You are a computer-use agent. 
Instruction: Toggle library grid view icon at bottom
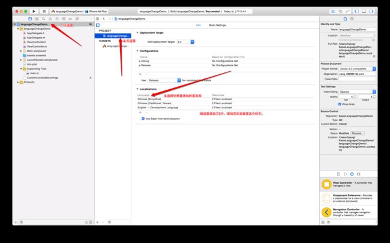(323, 222)
